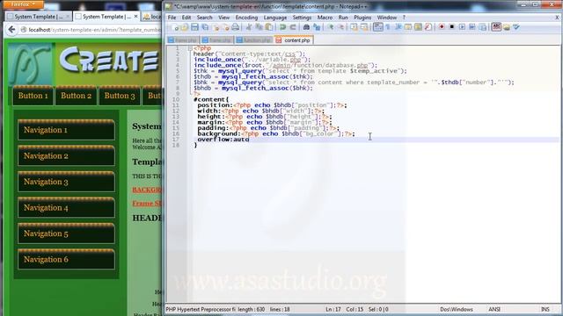Toggle the Word Wrap toolbar button

coord(377,27)
